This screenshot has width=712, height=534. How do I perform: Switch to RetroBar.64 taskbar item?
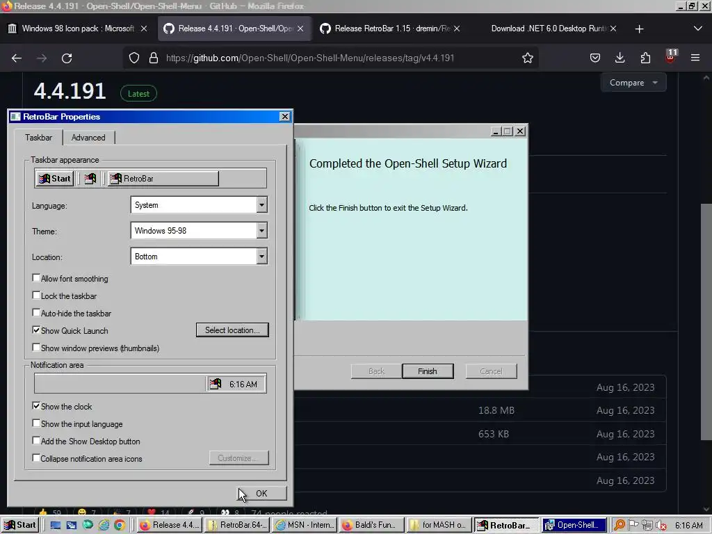pyautogui.click(x=236, y=526)
